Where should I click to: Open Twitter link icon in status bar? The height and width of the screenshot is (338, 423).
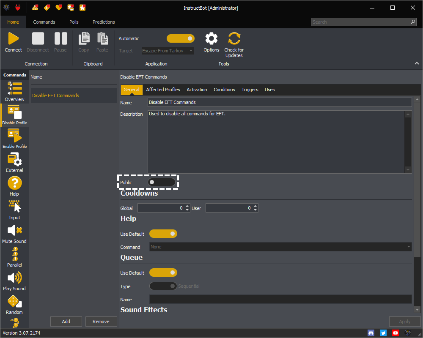point(383,333)
